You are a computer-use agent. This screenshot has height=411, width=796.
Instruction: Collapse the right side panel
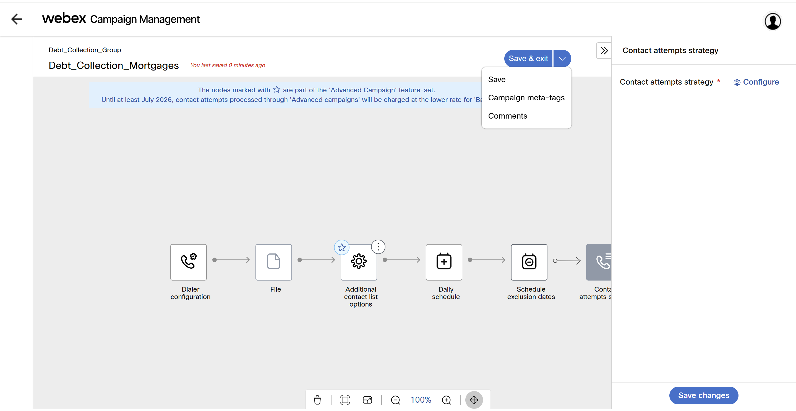click(x=604, y=51)
